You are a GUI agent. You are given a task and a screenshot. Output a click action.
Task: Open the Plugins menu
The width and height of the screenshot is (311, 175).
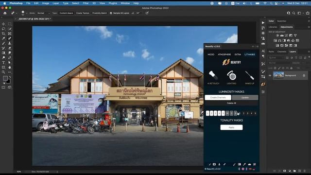point(113,3)
